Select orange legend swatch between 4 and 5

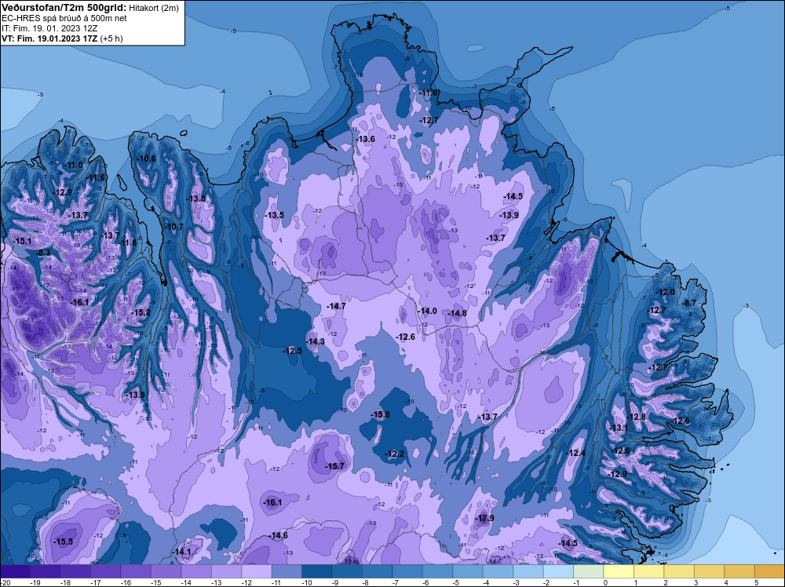[739, 571]
